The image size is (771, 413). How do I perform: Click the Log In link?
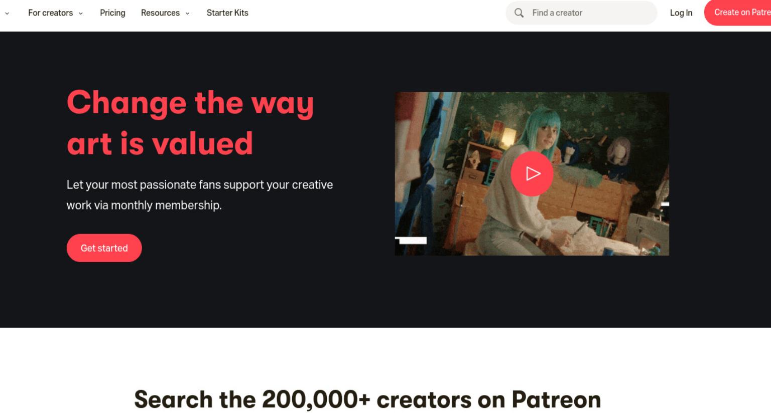pos(681,13)
